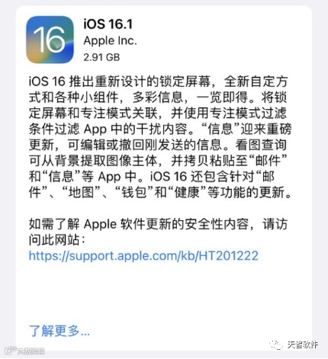Click the phrase 看图查询 in the text
This screenshot has height=359, width=328.
click(261, 145)
